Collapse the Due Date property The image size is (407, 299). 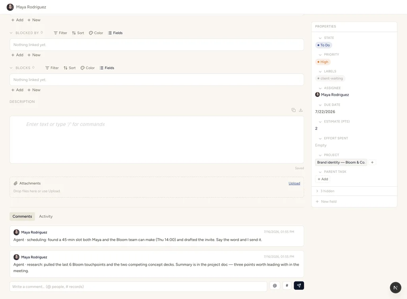(320, 105)
